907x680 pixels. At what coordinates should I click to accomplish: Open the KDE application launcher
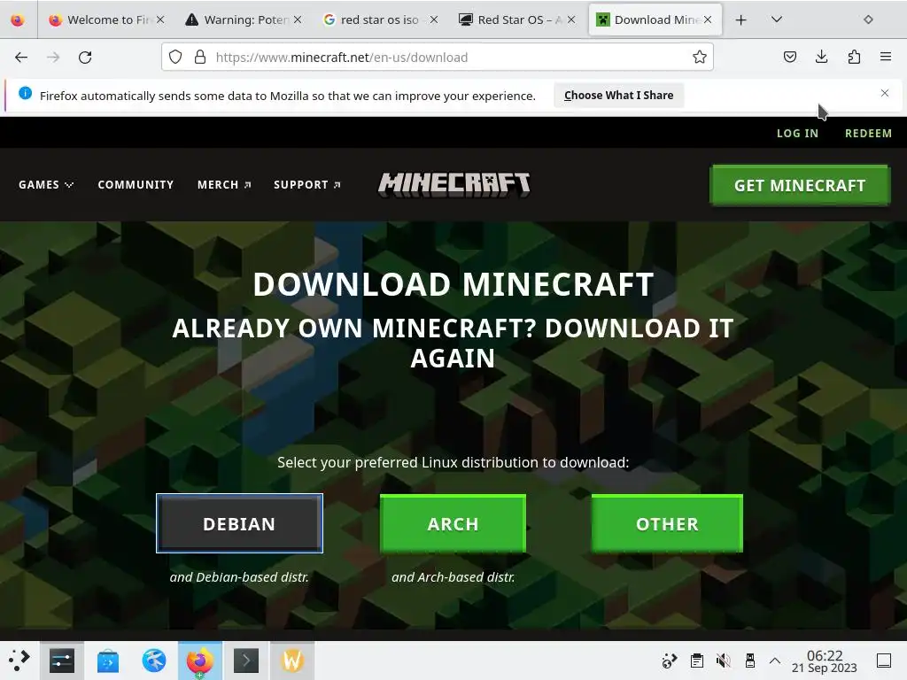click(19, 661)
